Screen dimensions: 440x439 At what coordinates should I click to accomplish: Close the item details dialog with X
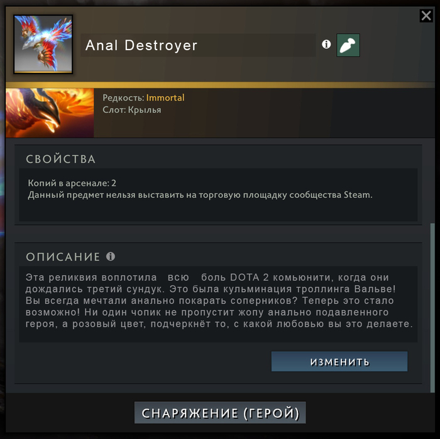tap(426, 16)
